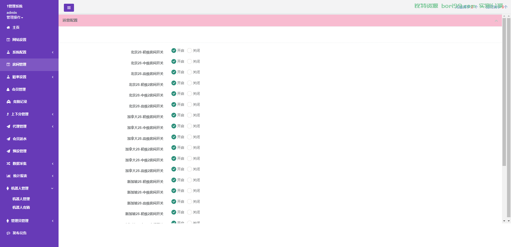Click the person icon for 管理员管理

8,221
